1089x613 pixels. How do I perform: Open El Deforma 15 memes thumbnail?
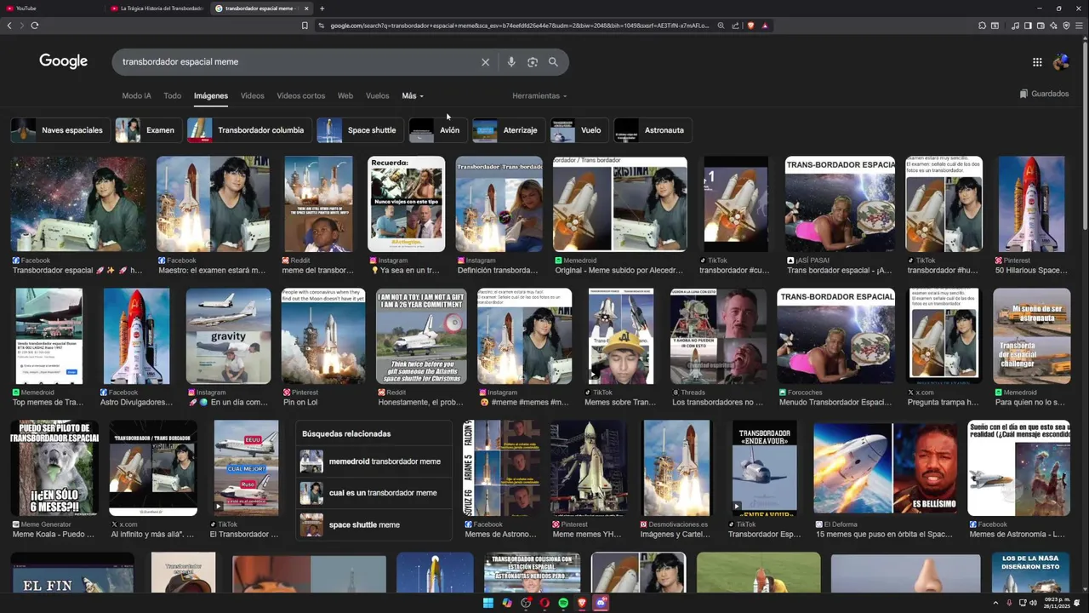pyautogui.click(x=885, y=468)
